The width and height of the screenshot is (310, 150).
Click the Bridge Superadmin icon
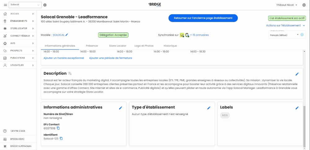[5, 147]
